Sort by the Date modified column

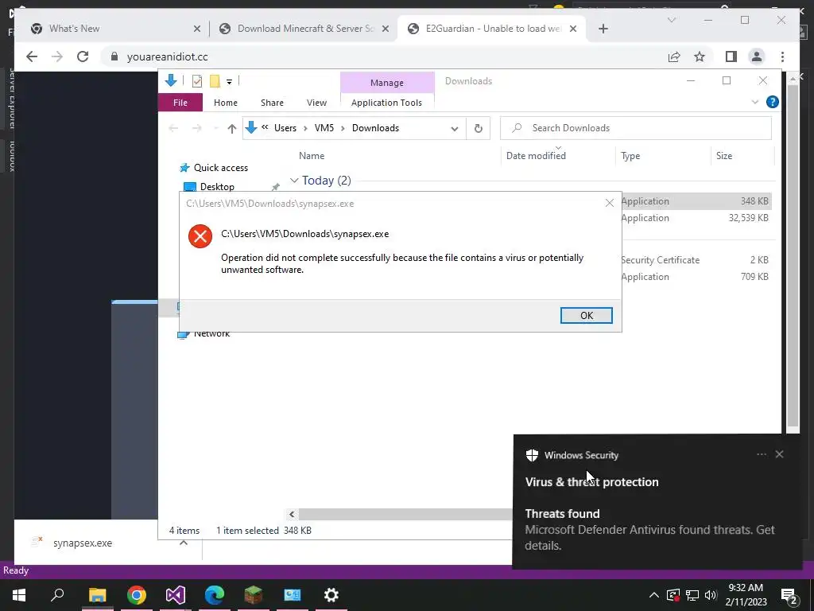(536, 155)
